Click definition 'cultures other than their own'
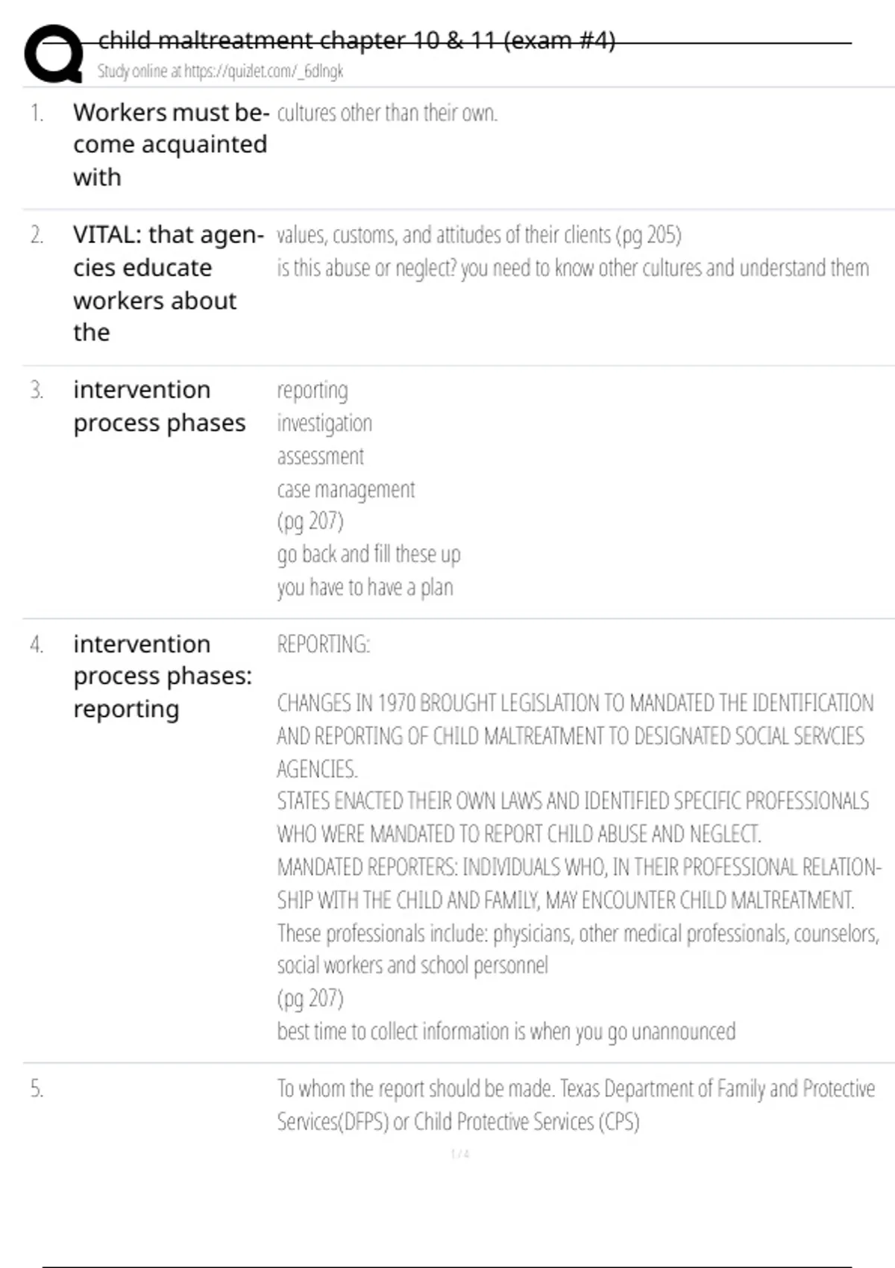The height and width of the screenshot is (1268, 895). point(386,113)
